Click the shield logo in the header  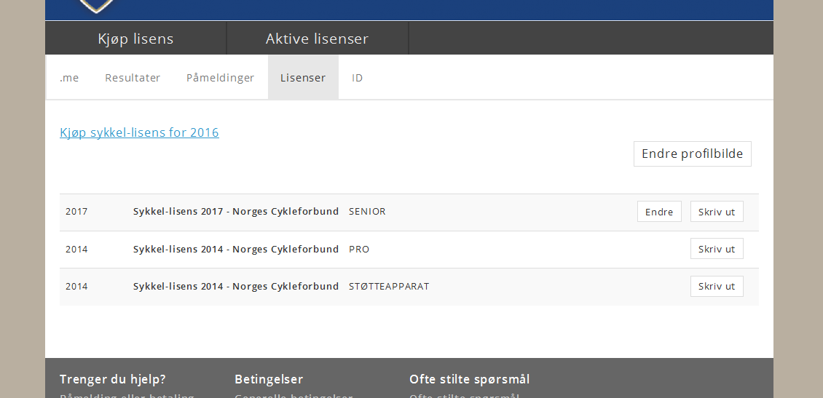click(x=96, y=7)
